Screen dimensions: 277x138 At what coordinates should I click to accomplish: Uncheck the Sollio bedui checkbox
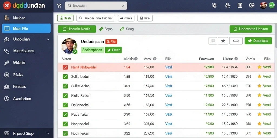click(65, 77)
